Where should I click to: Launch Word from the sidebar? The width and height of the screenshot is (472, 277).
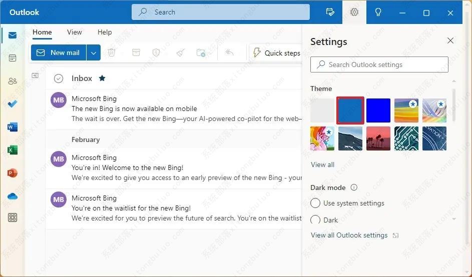[x=13, y=127]
